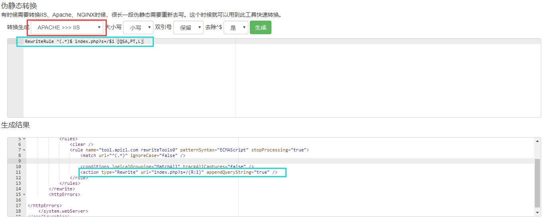Click line number 1 in input gutter
This screenshot has width=542, height=217.
click(16, 41)
